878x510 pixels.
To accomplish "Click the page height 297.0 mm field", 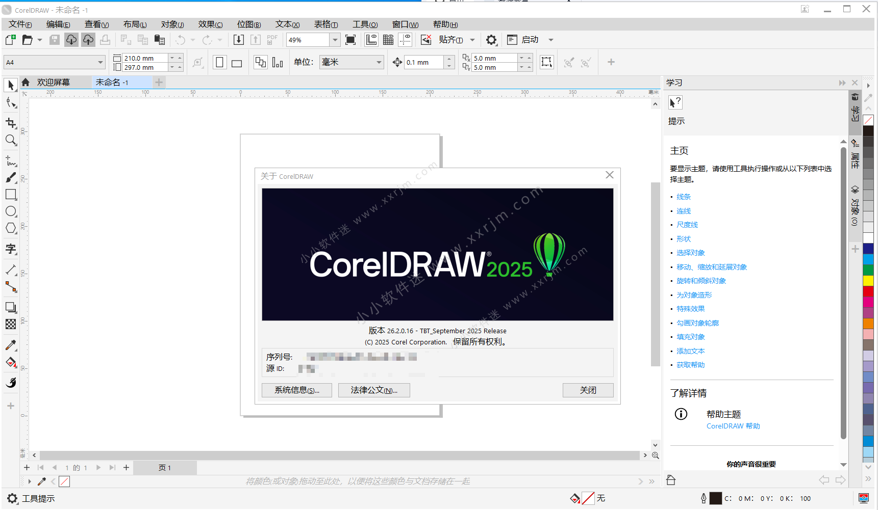I will 145,67.
